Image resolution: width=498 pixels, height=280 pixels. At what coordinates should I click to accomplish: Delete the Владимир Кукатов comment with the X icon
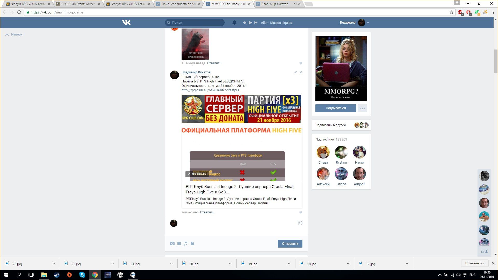point(301,72)
